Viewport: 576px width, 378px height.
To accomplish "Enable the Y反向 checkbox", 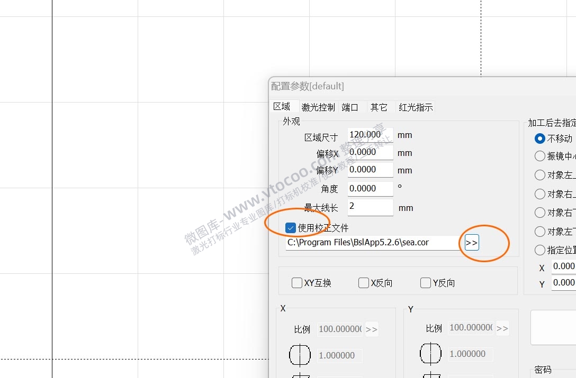I will [x=425, y=283].
